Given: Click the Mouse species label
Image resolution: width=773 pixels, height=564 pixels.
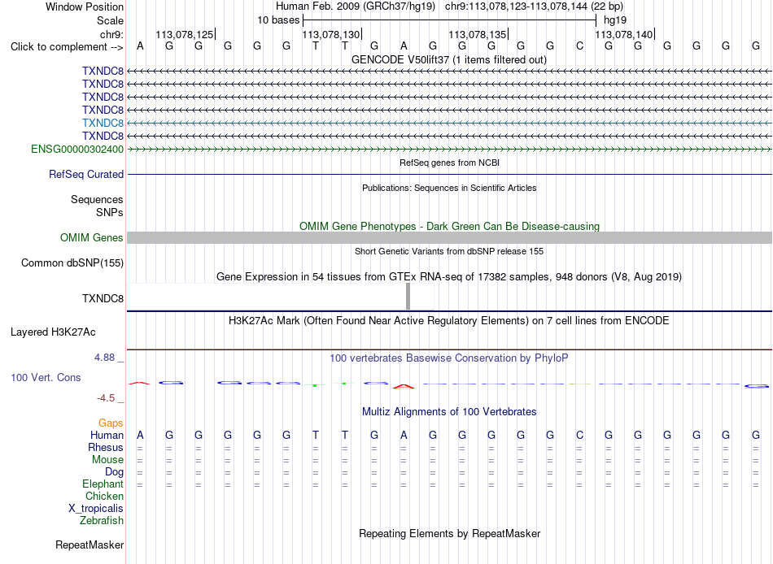Looking at the screenshot, I should pyautogui.click(x=107, y=460).
